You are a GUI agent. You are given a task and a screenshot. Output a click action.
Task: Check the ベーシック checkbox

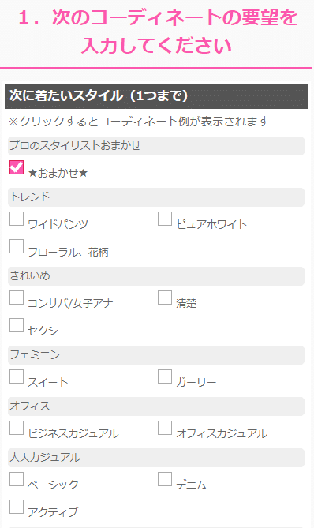coord(17,479)
